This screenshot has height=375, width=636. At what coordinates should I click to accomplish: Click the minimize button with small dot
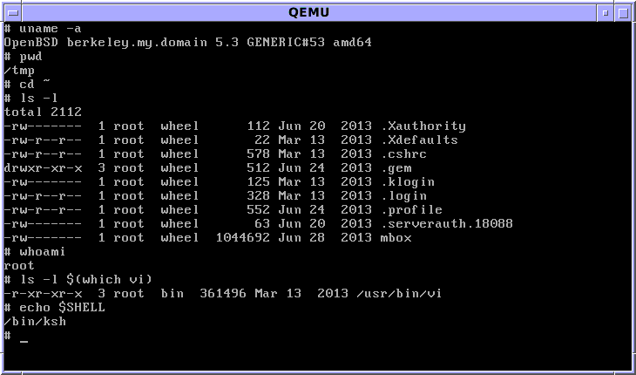click(606, 12)
